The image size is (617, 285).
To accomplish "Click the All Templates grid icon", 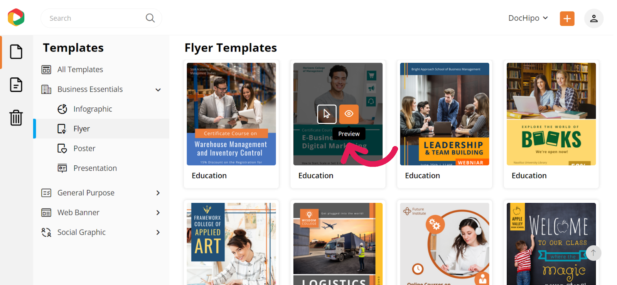I will [46, 70].
